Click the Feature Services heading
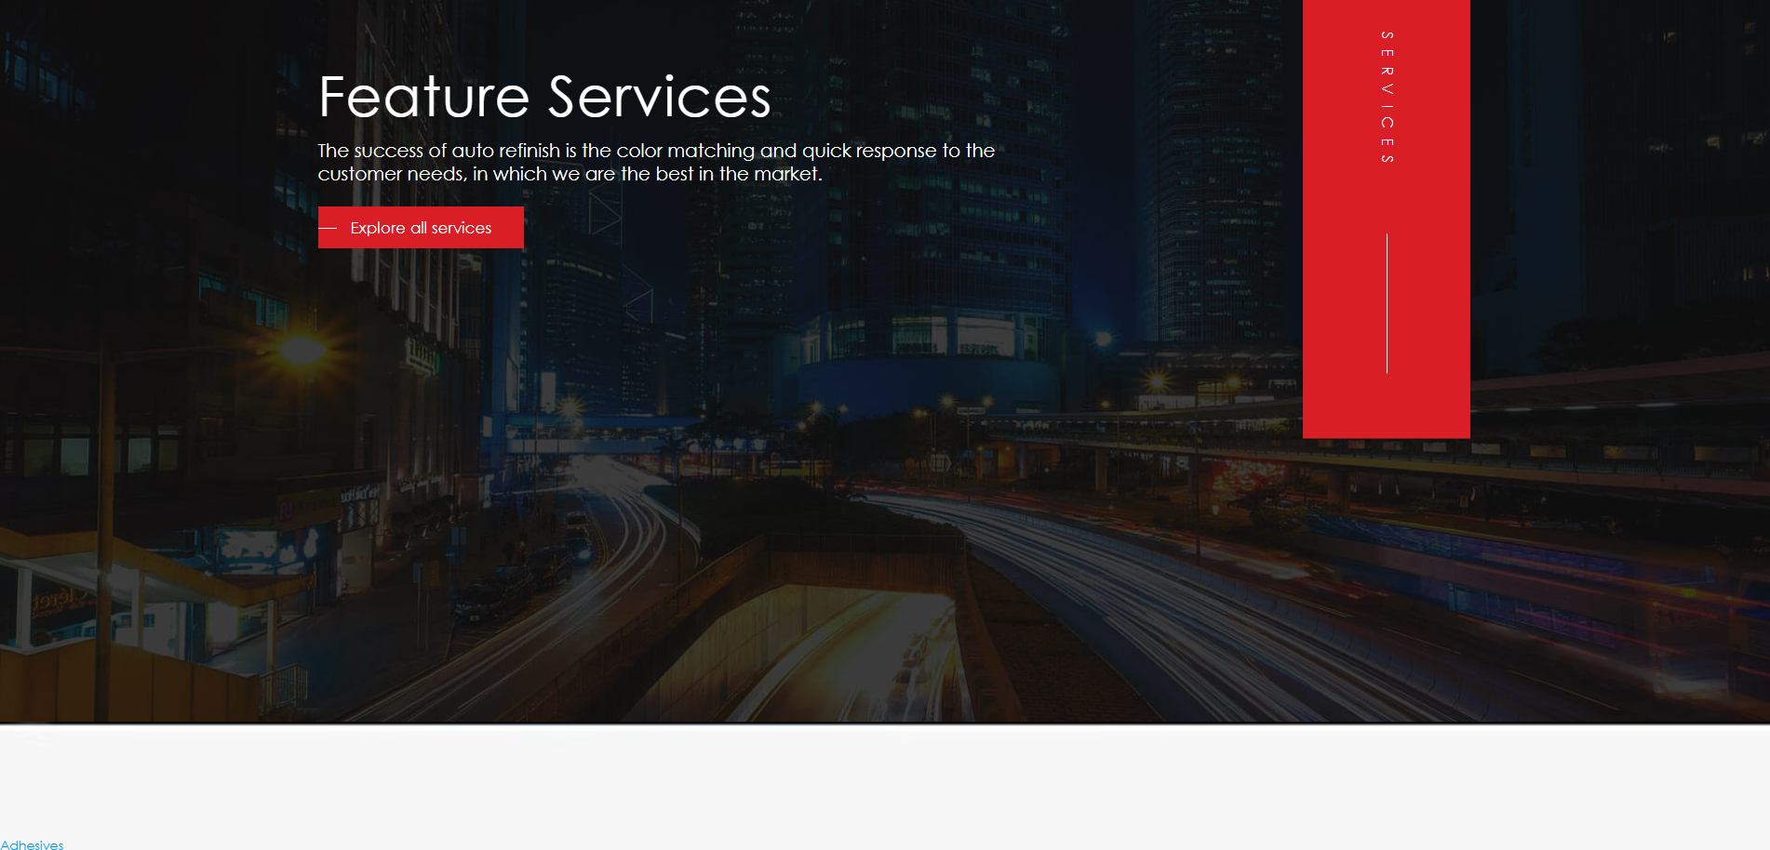This screenshot has width=1770, height=850. pos(544,97)
